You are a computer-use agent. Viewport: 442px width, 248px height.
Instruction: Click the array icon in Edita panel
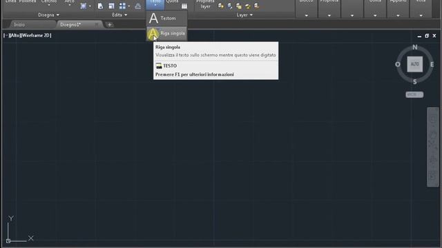point(123,6)
